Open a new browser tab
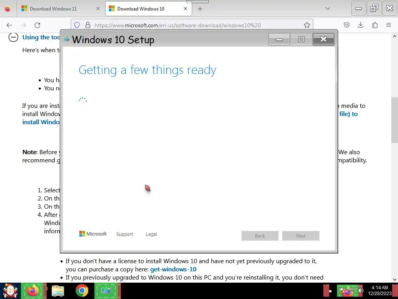 (200, 9)
